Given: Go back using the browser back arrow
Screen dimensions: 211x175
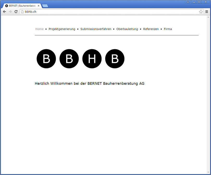Looking at the screenshot, I should click(4, 12).
